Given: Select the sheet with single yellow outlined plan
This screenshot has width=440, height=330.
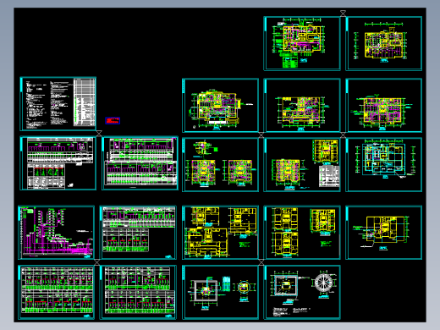Looking at the screenshot, I should tap(383, 233).
